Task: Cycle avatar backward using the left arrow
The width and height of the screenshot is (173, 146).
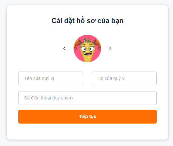Action: point(64,48)
